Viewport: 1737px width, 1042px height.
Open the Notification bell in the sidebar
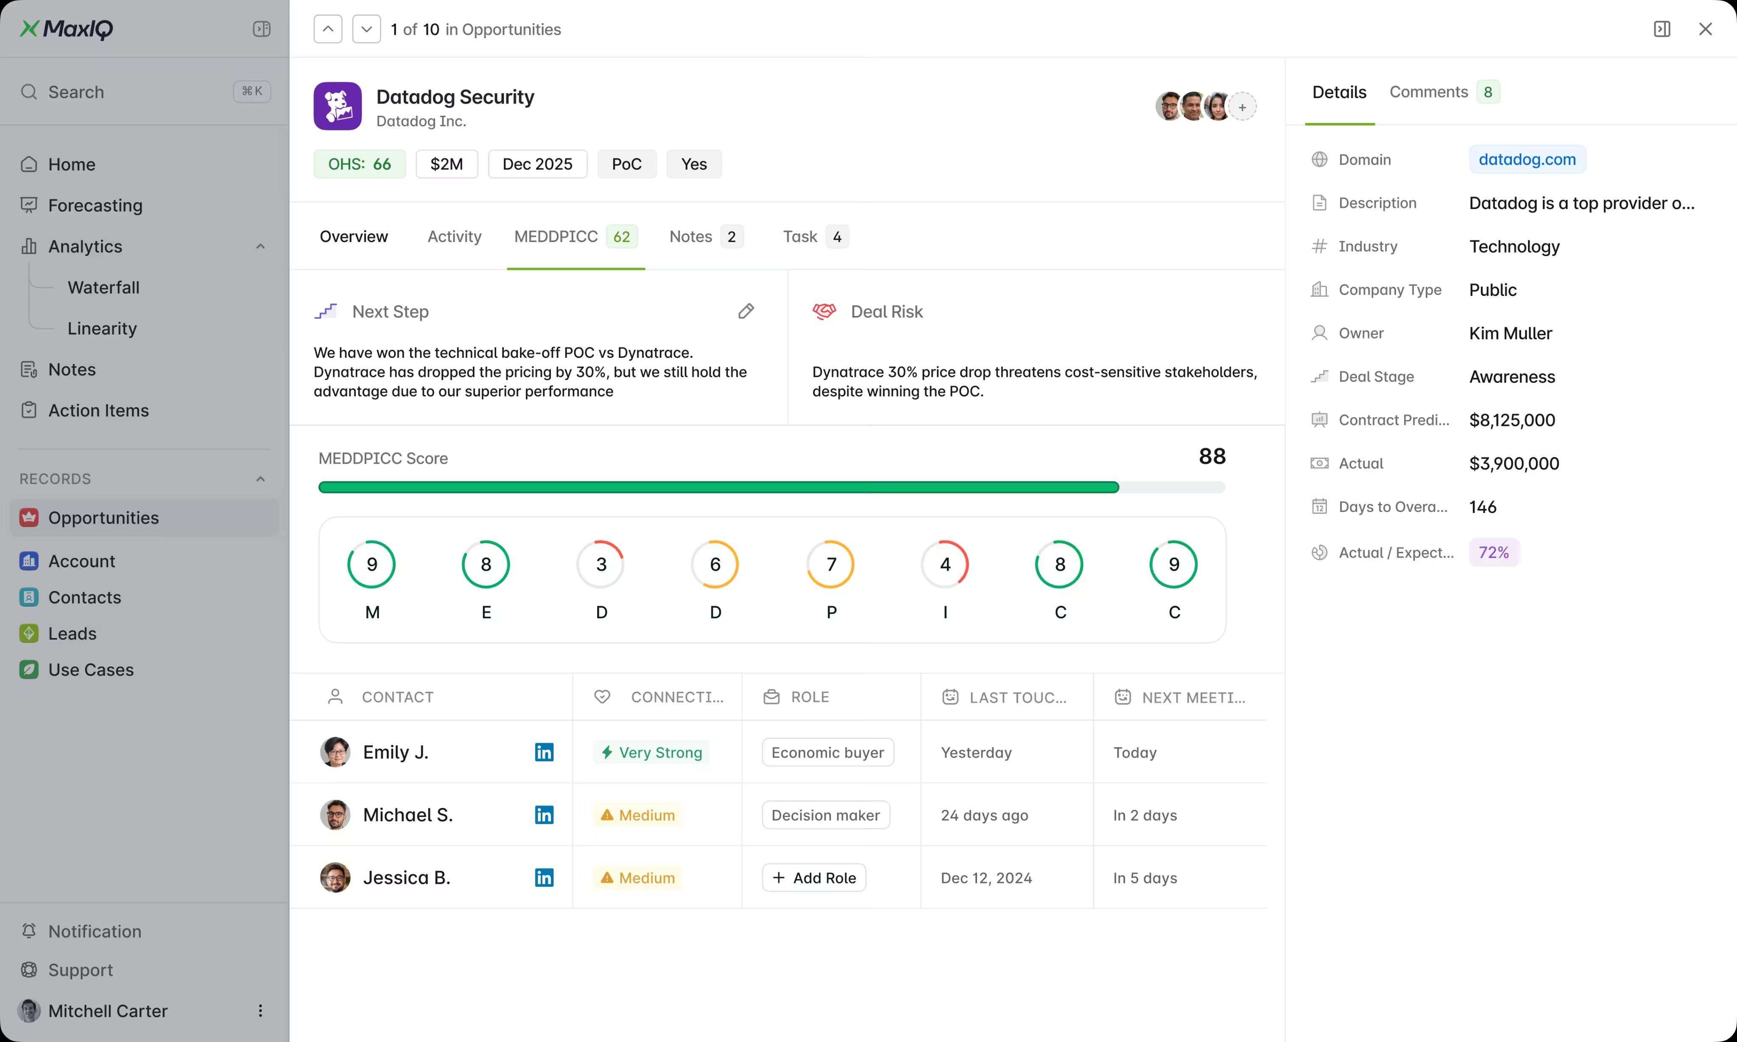point(29,931)
